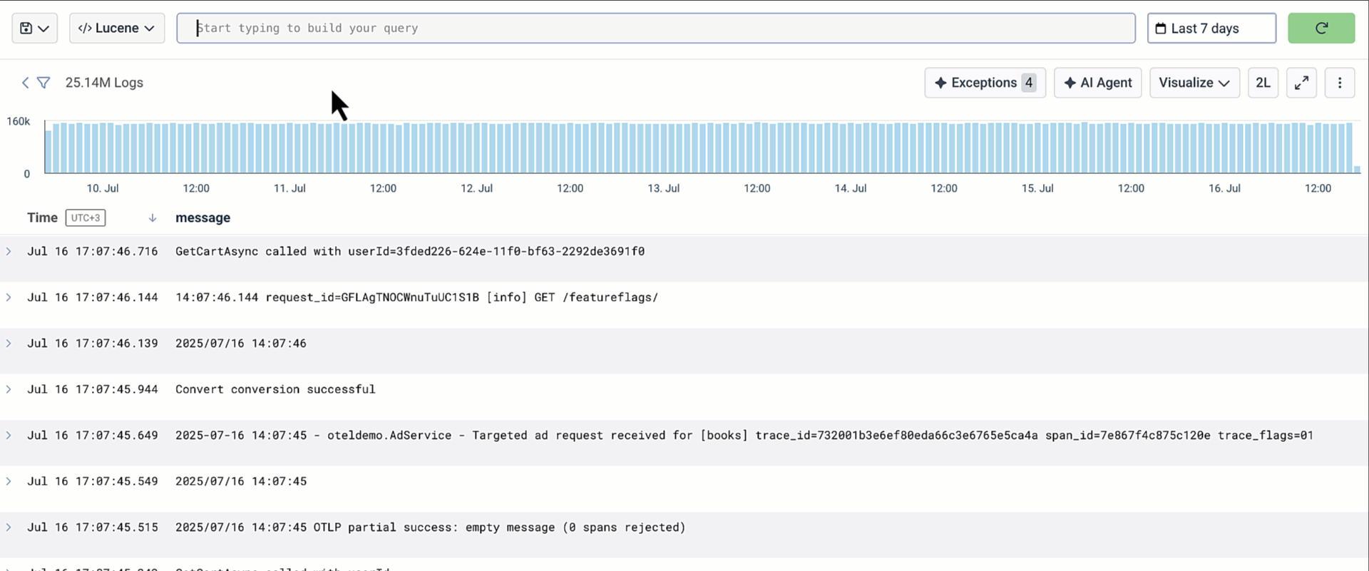Click the message column header

click(202, 217)
